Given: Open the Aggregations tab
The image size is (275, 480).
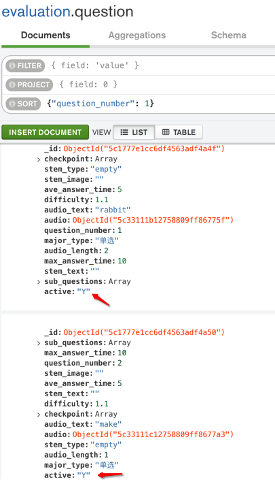Looking at the screenshot, I should [137, 35].
